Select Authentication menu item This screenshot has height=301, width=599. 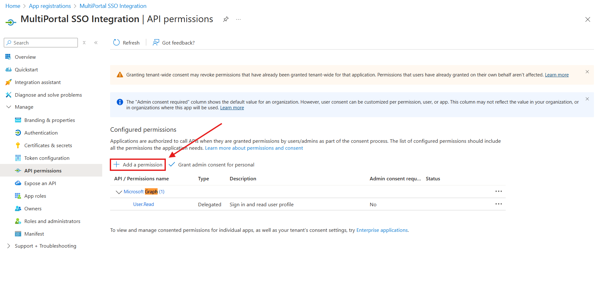[x=41, y=133]
